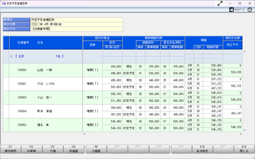Click the value 367,250 for 新井
255x159 pixels.
click(x=116, y=115)
